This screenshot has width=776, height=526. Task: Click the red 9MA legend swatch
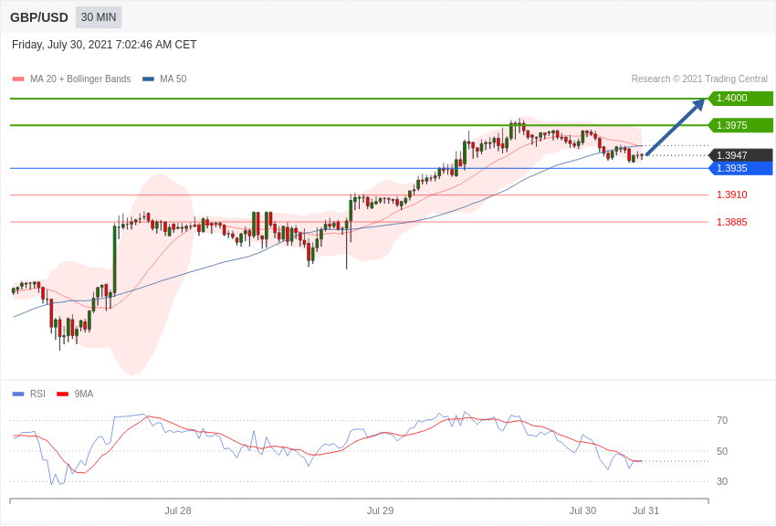(63, 394)
